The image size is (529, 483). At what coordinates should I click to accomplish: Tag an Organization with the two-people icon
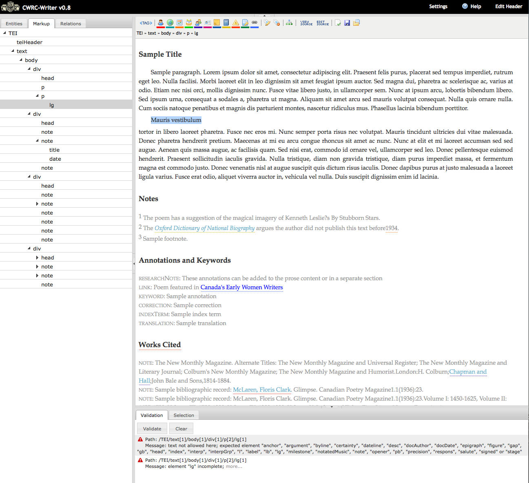pos(198,23)
